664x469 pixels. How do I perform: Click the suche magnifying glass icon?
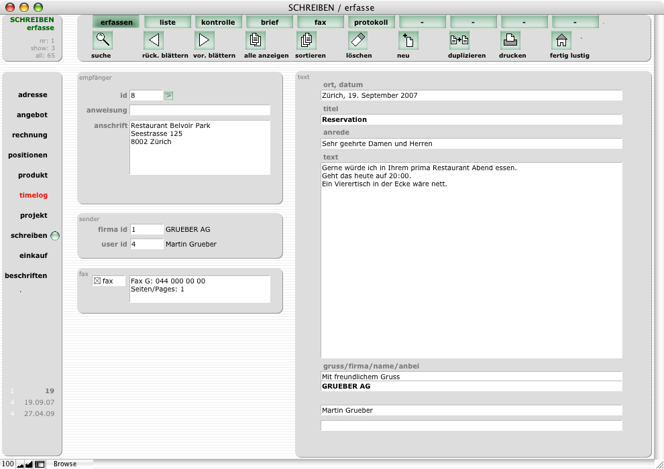[103, 40]
